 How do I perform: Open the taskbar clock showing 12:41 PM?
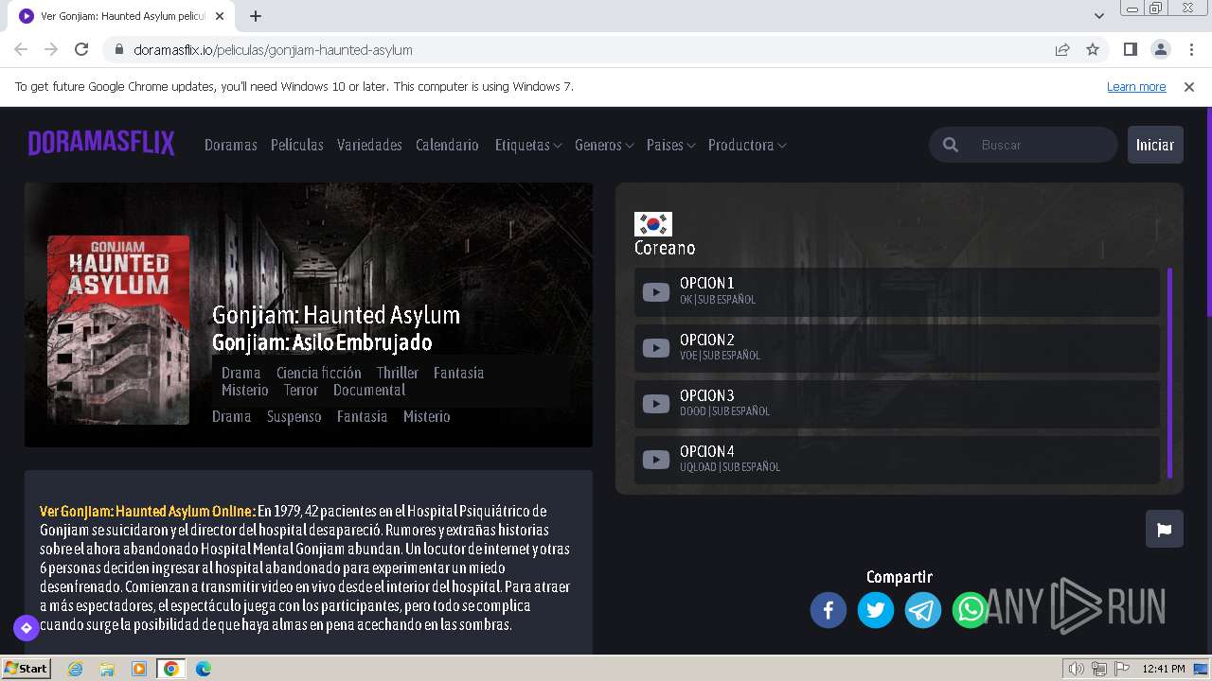pyautogui.click(x=1164, y=669)
